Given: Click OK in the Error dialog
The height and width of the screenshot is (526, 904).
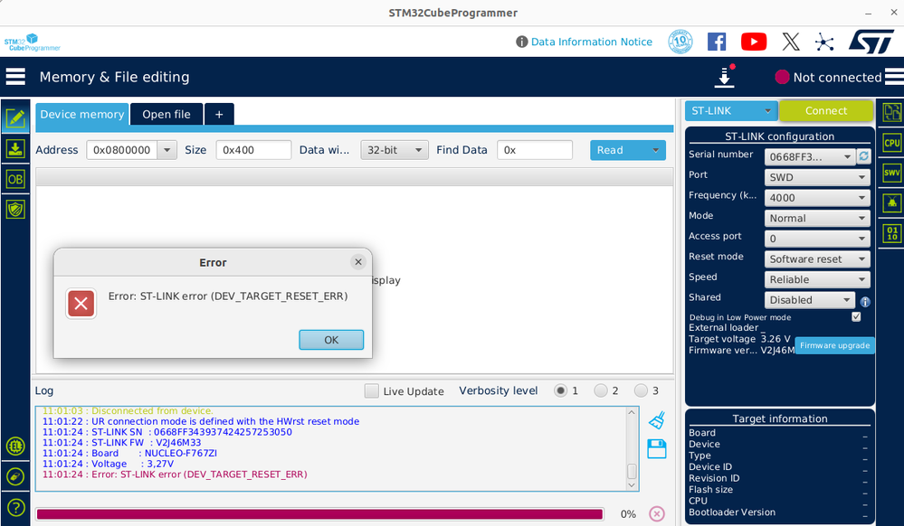Looking at the screenshot, I should coord(331,340).
